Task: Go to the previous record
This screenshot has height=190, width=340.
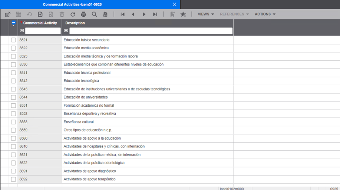Action: 133,14
